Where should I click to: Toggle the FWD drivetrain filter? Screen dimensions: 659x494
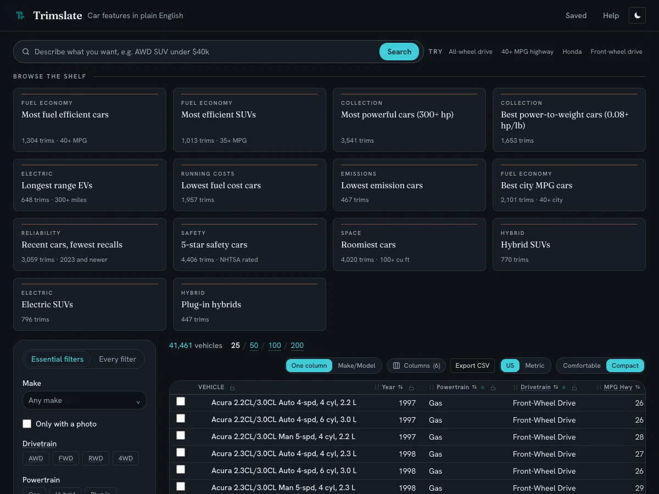tap(66, 458)
